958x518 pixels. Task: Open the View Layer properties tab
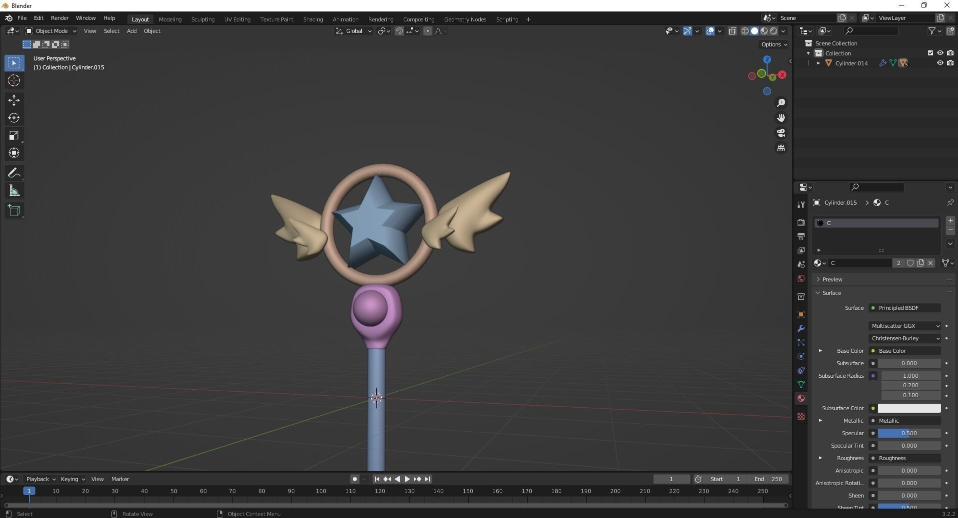[x=801, y=251]
